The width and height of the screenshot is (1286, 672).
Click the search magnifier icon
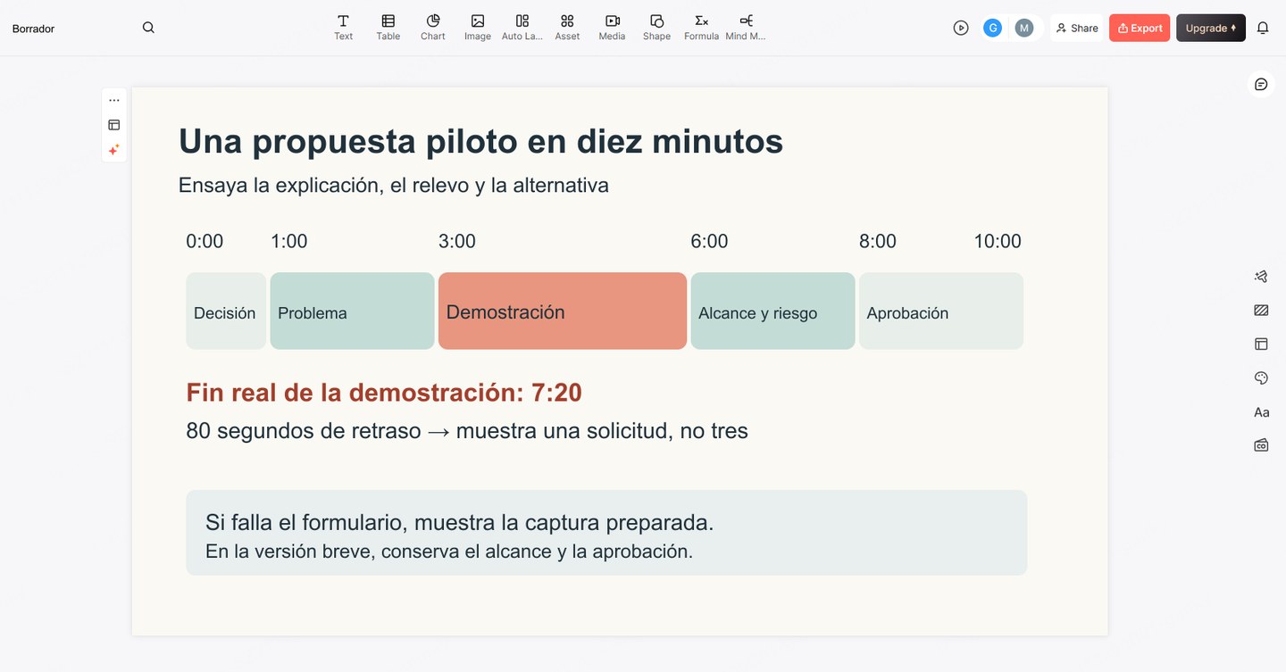(148, 28)
